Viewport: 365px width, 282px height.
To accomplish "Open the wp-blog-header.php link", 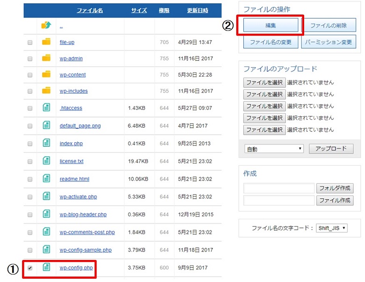I will pyautogui.click(x=83, y=215).
